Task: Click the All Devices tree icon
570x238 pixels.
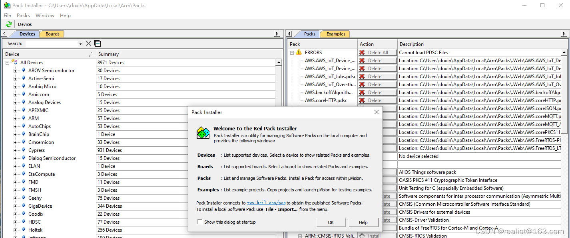Action: pyautogui.click(x=14, y=62)
